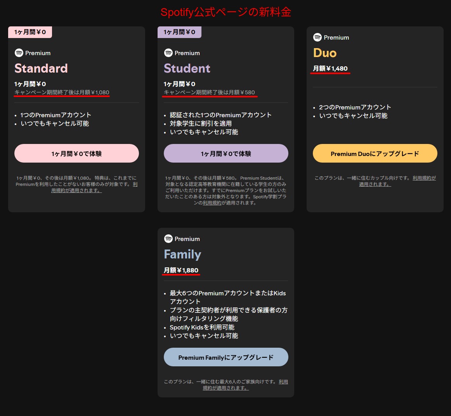Viewport: 451px width, 416px height.
Task: Click 最大6つのPremiumアカウント bullet in Family
Action: 227,297
